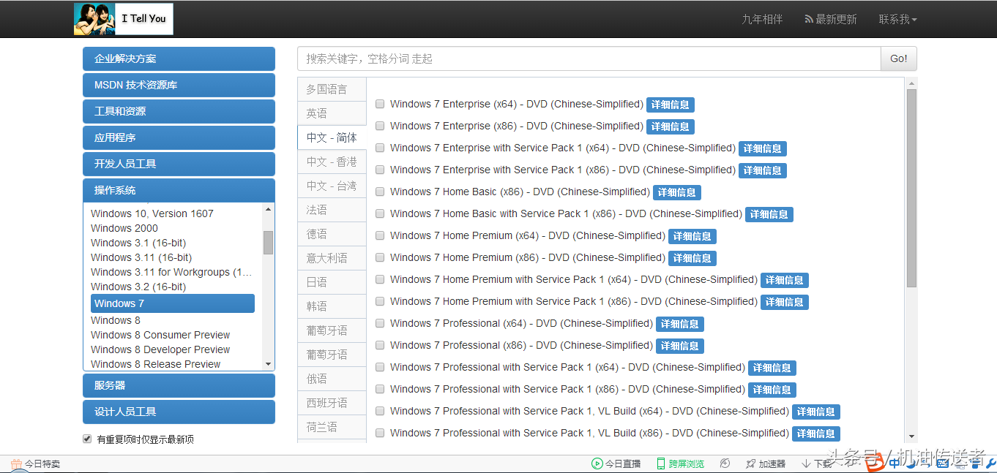Tick Windows 7 Home Basic (x86) checkbox

380,192
